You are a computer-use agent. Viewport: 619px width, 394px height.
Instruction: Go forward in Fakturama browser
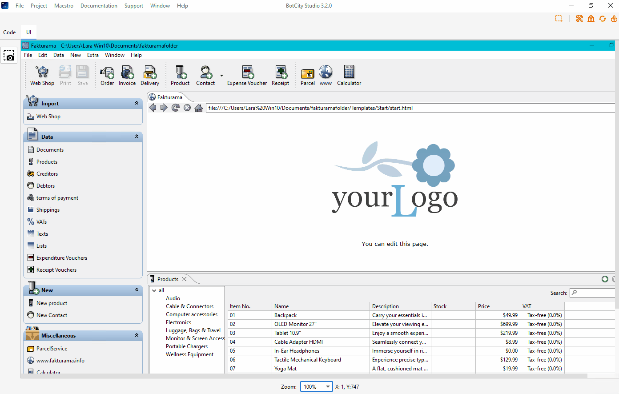[x=164, y=108]
